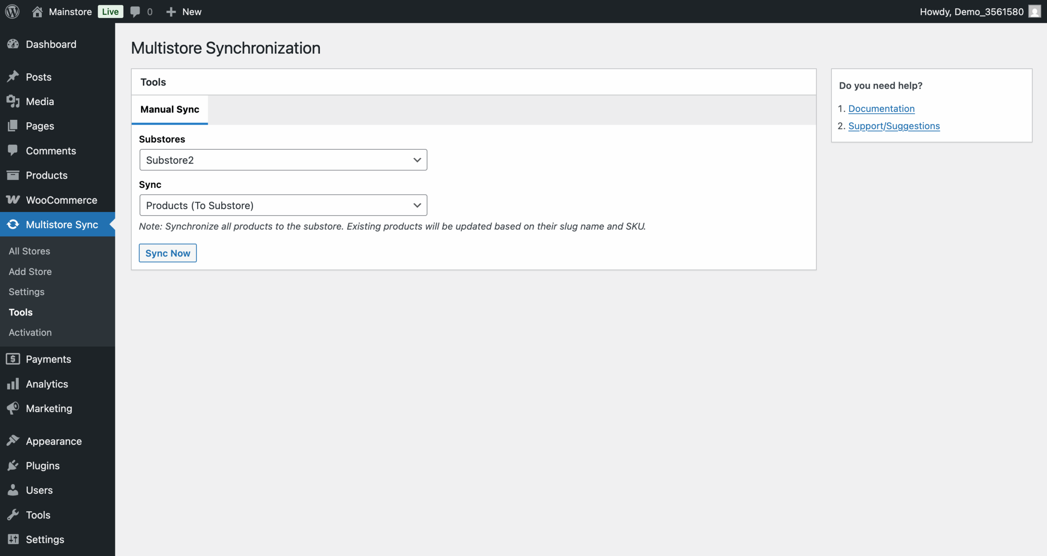This screenshot has height=556, width=1047.
Task: Click the Mainstore home icon
Action: pyautogui.click(x=37, y=11)
